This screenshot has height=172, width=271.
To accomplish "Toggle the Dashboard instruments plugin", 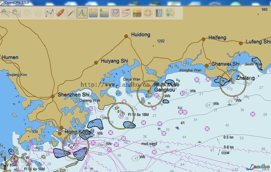I will (170, 13).
